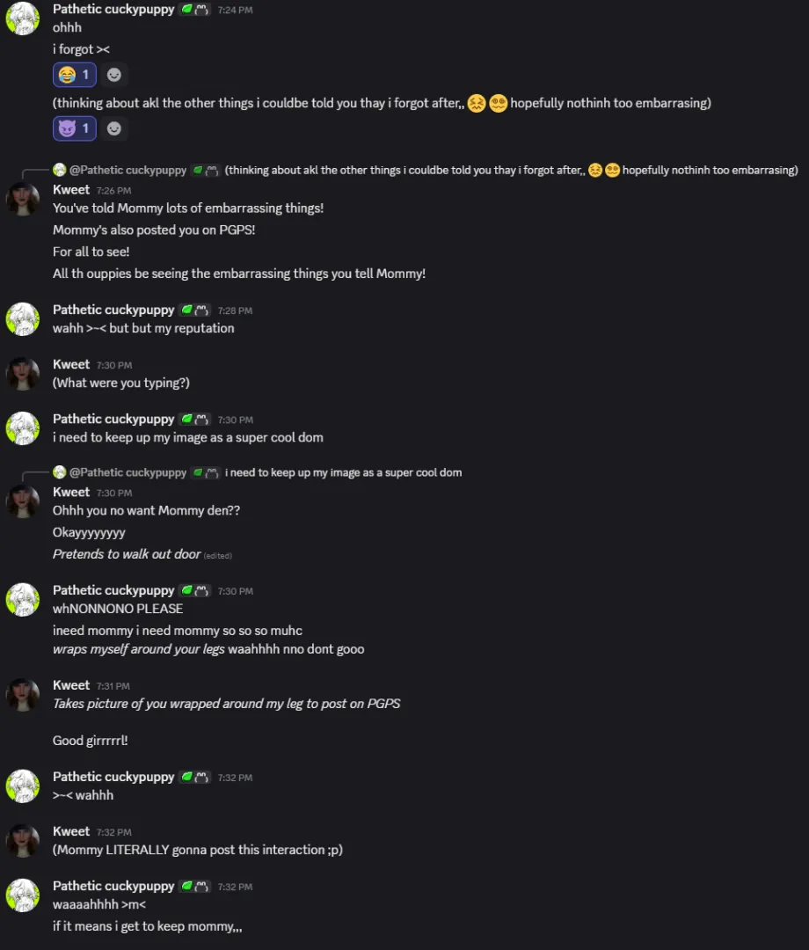Toggle the laughing emoji reaction
The height and width of the screenshot is (950, 809).
74,75
